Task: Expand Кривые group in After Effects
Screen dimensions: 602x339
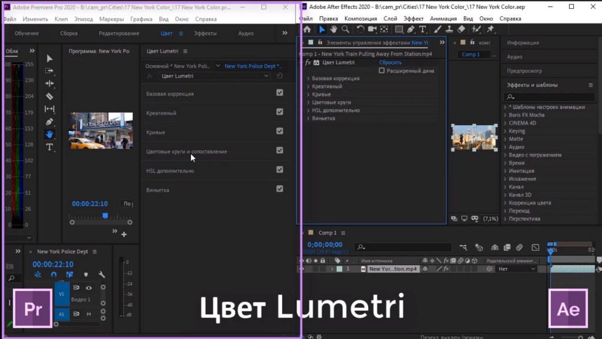Action: point(308,95)
